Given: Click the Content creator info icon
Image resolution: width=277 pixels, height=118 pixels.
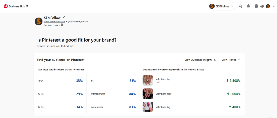Looking at the screenshot, I should coord(62,25).
